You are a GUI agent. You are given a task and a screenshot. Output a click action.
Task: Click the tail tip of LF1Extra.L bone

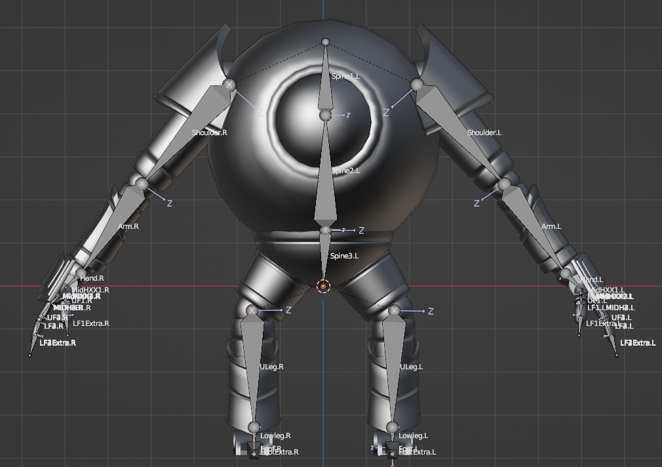point(579,336)
